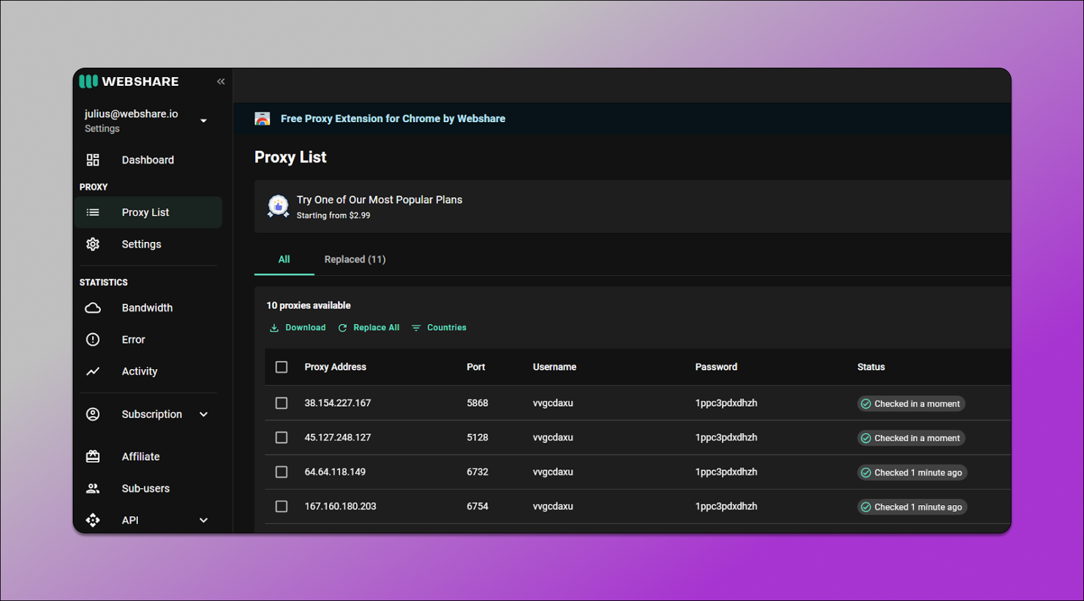
Task: Open the Countries filter
Action: (439, 328)
